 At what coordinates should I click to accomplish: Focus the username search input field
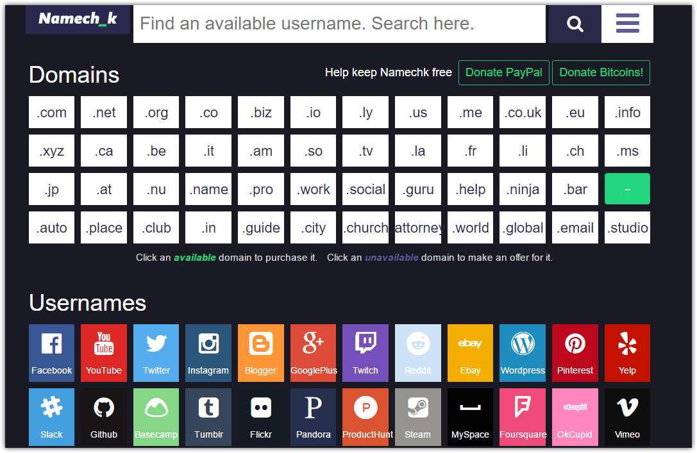tap(339, 24)
